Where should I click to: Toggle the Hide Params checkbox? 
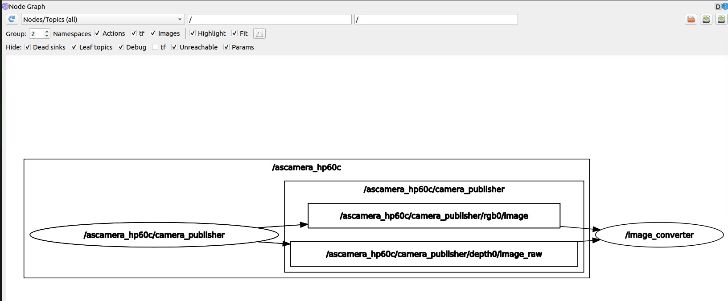click(x=226, y=47)
